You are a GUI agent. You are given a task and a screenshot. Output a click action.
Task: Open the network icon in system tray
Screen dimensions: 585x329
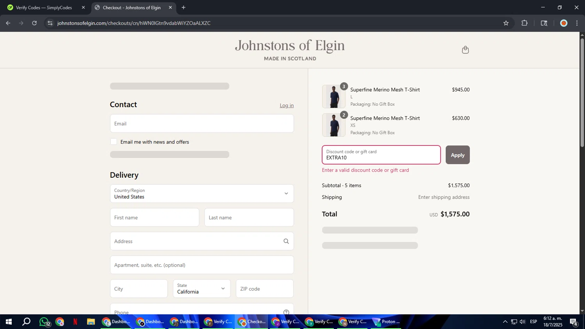(x=514, y=322)
